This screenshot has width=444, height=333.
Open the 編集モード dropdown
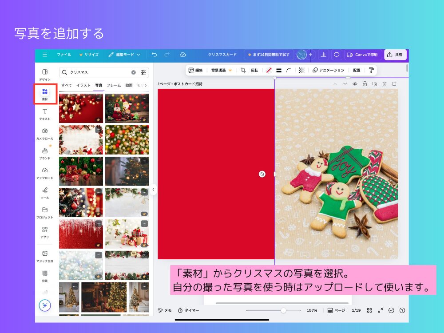126,55
